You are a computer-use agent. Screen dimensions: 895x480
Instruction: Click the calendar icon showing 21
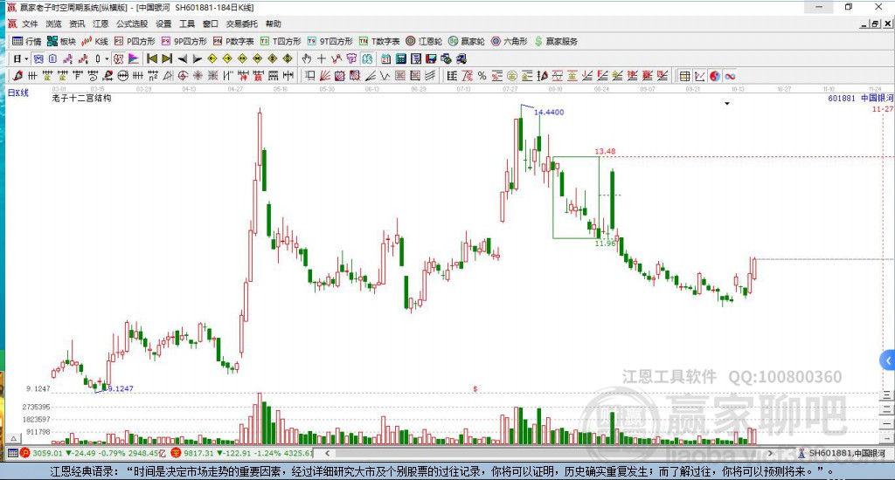click(385, 58)
